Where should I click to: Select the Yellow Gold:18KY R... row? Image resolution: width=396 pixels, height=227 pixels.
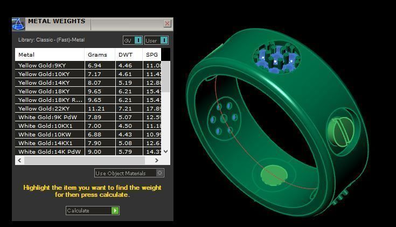pyautogui.click(x=88, y=100)
